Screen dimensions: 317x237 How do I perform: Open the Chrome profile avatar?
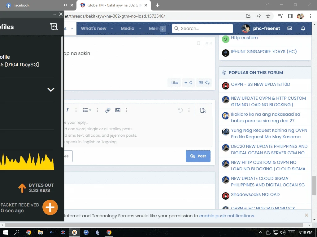point(300,16)
